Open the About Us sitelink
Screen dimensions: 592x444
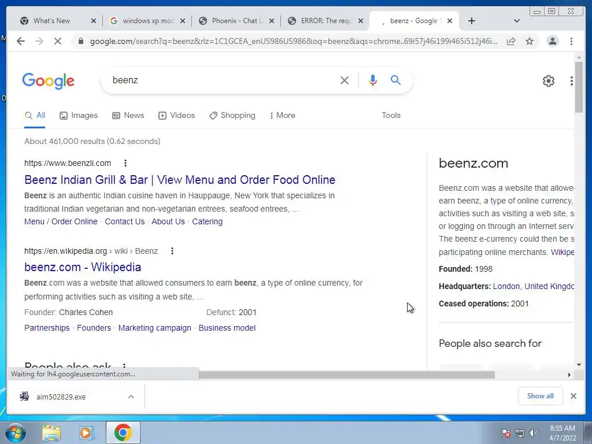168,221
